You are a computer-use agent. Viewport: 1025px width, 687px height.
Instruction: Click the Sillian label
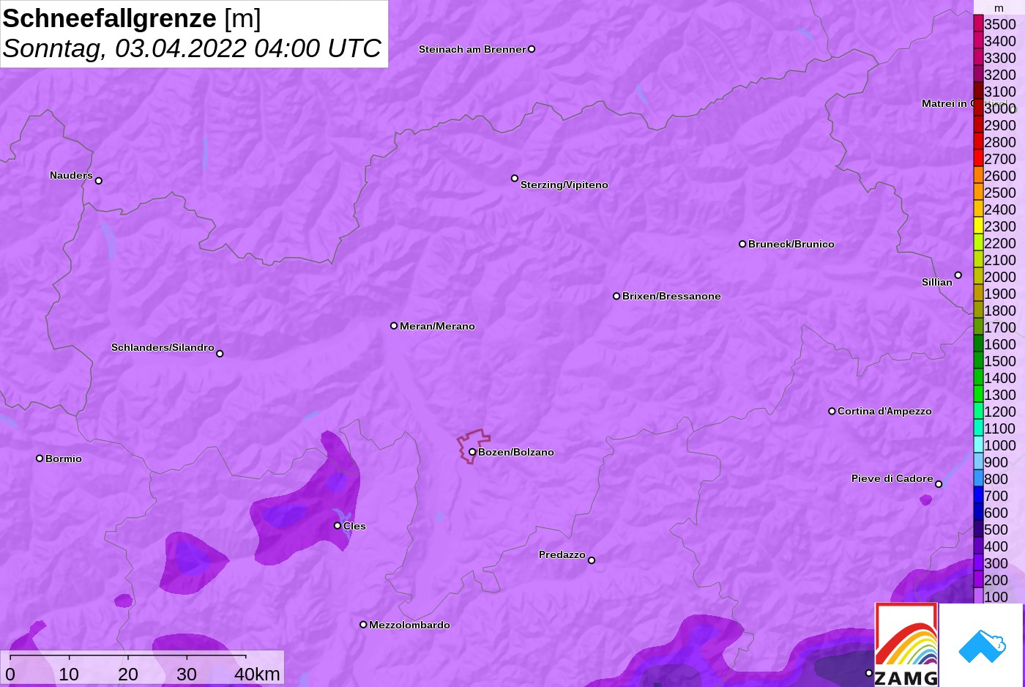point(937,282)
